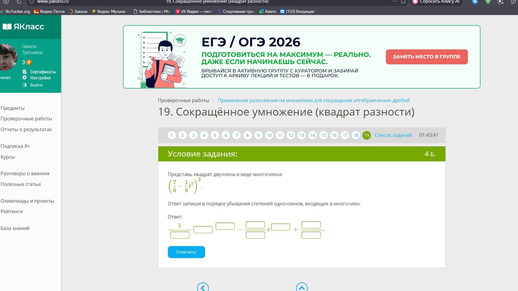Go to task number 2
Viewport: 518px width, 291px height.
pos(182,135)
